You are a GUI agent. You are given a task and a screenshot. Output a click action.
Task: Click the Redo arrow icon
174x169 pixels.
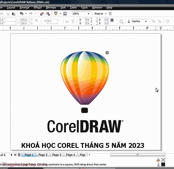coord(31,14)
